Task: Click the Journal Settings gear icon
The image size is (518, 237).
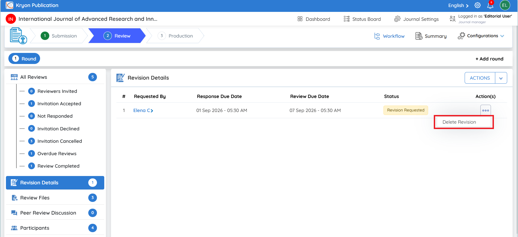Action: click(397, 19)
